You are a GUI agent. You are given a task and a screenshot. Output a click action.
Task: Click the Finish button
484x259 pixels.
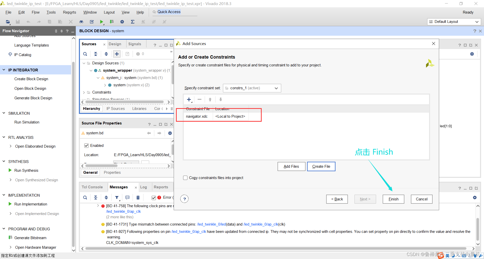coord(393,199)
